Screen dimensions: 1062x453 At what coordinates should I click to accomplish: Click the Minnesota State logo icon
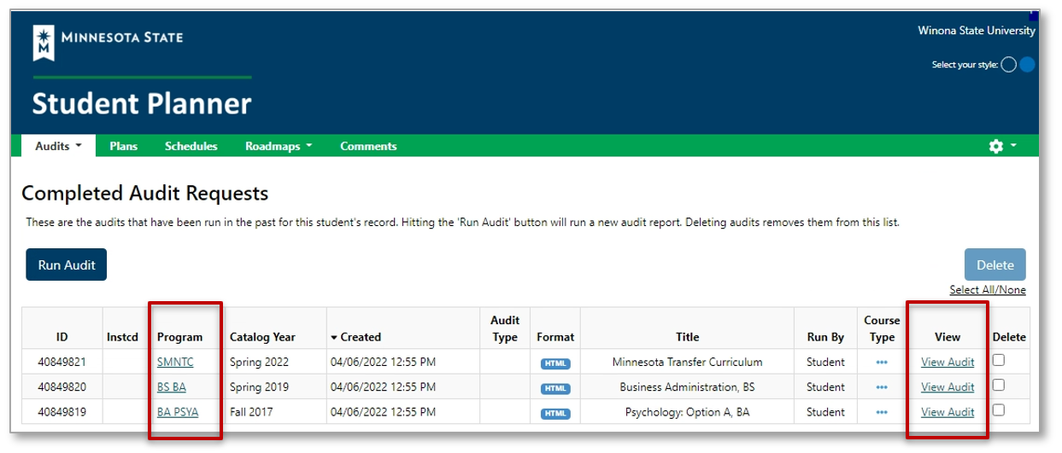pyautogui.click(x=42, y=43)
